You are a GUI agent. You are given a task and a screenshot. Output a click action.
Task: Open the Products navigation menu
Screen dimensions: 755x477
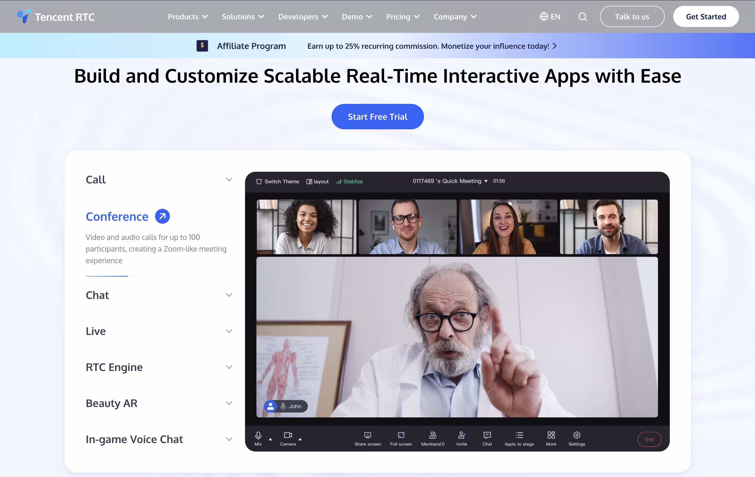187,17
